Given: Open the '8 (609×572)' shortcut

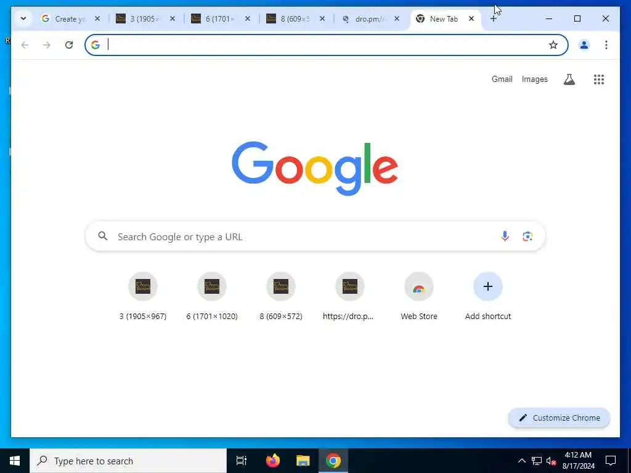Looking at the screenshot, I should pyautogui.click(x=281, y=296).
